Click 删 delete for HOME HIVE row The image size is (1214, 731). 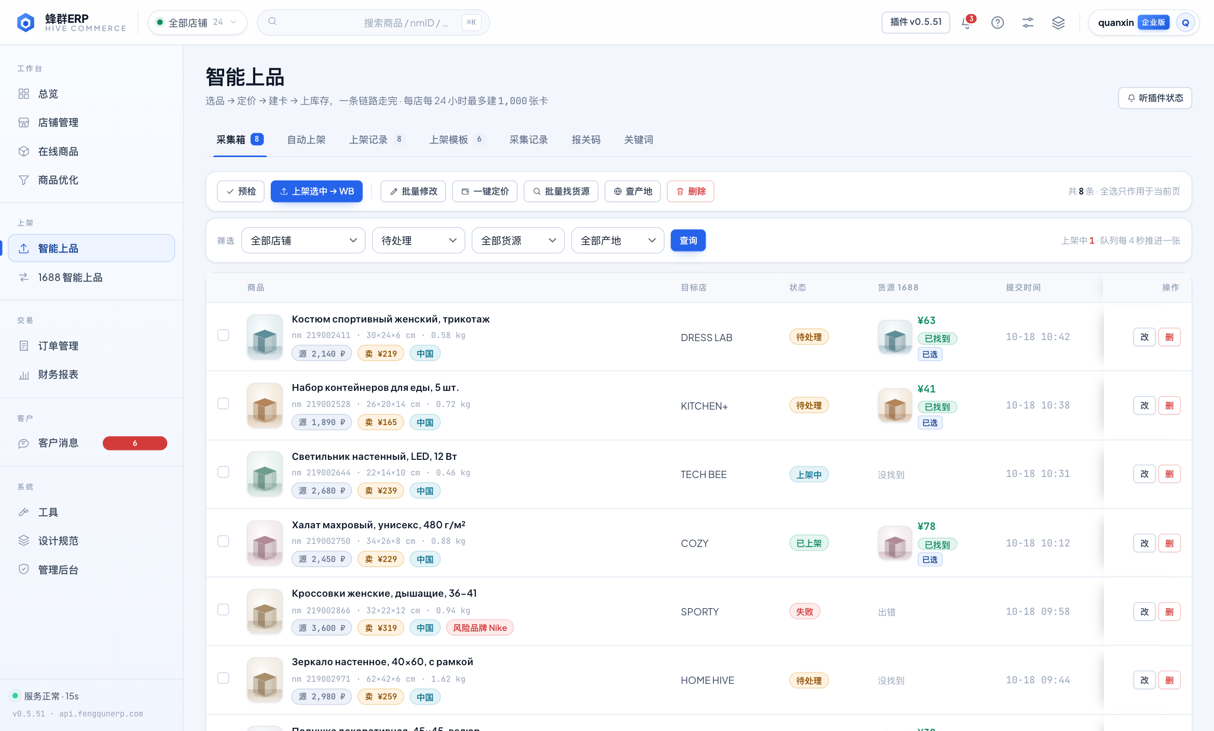pos(1169,680)
